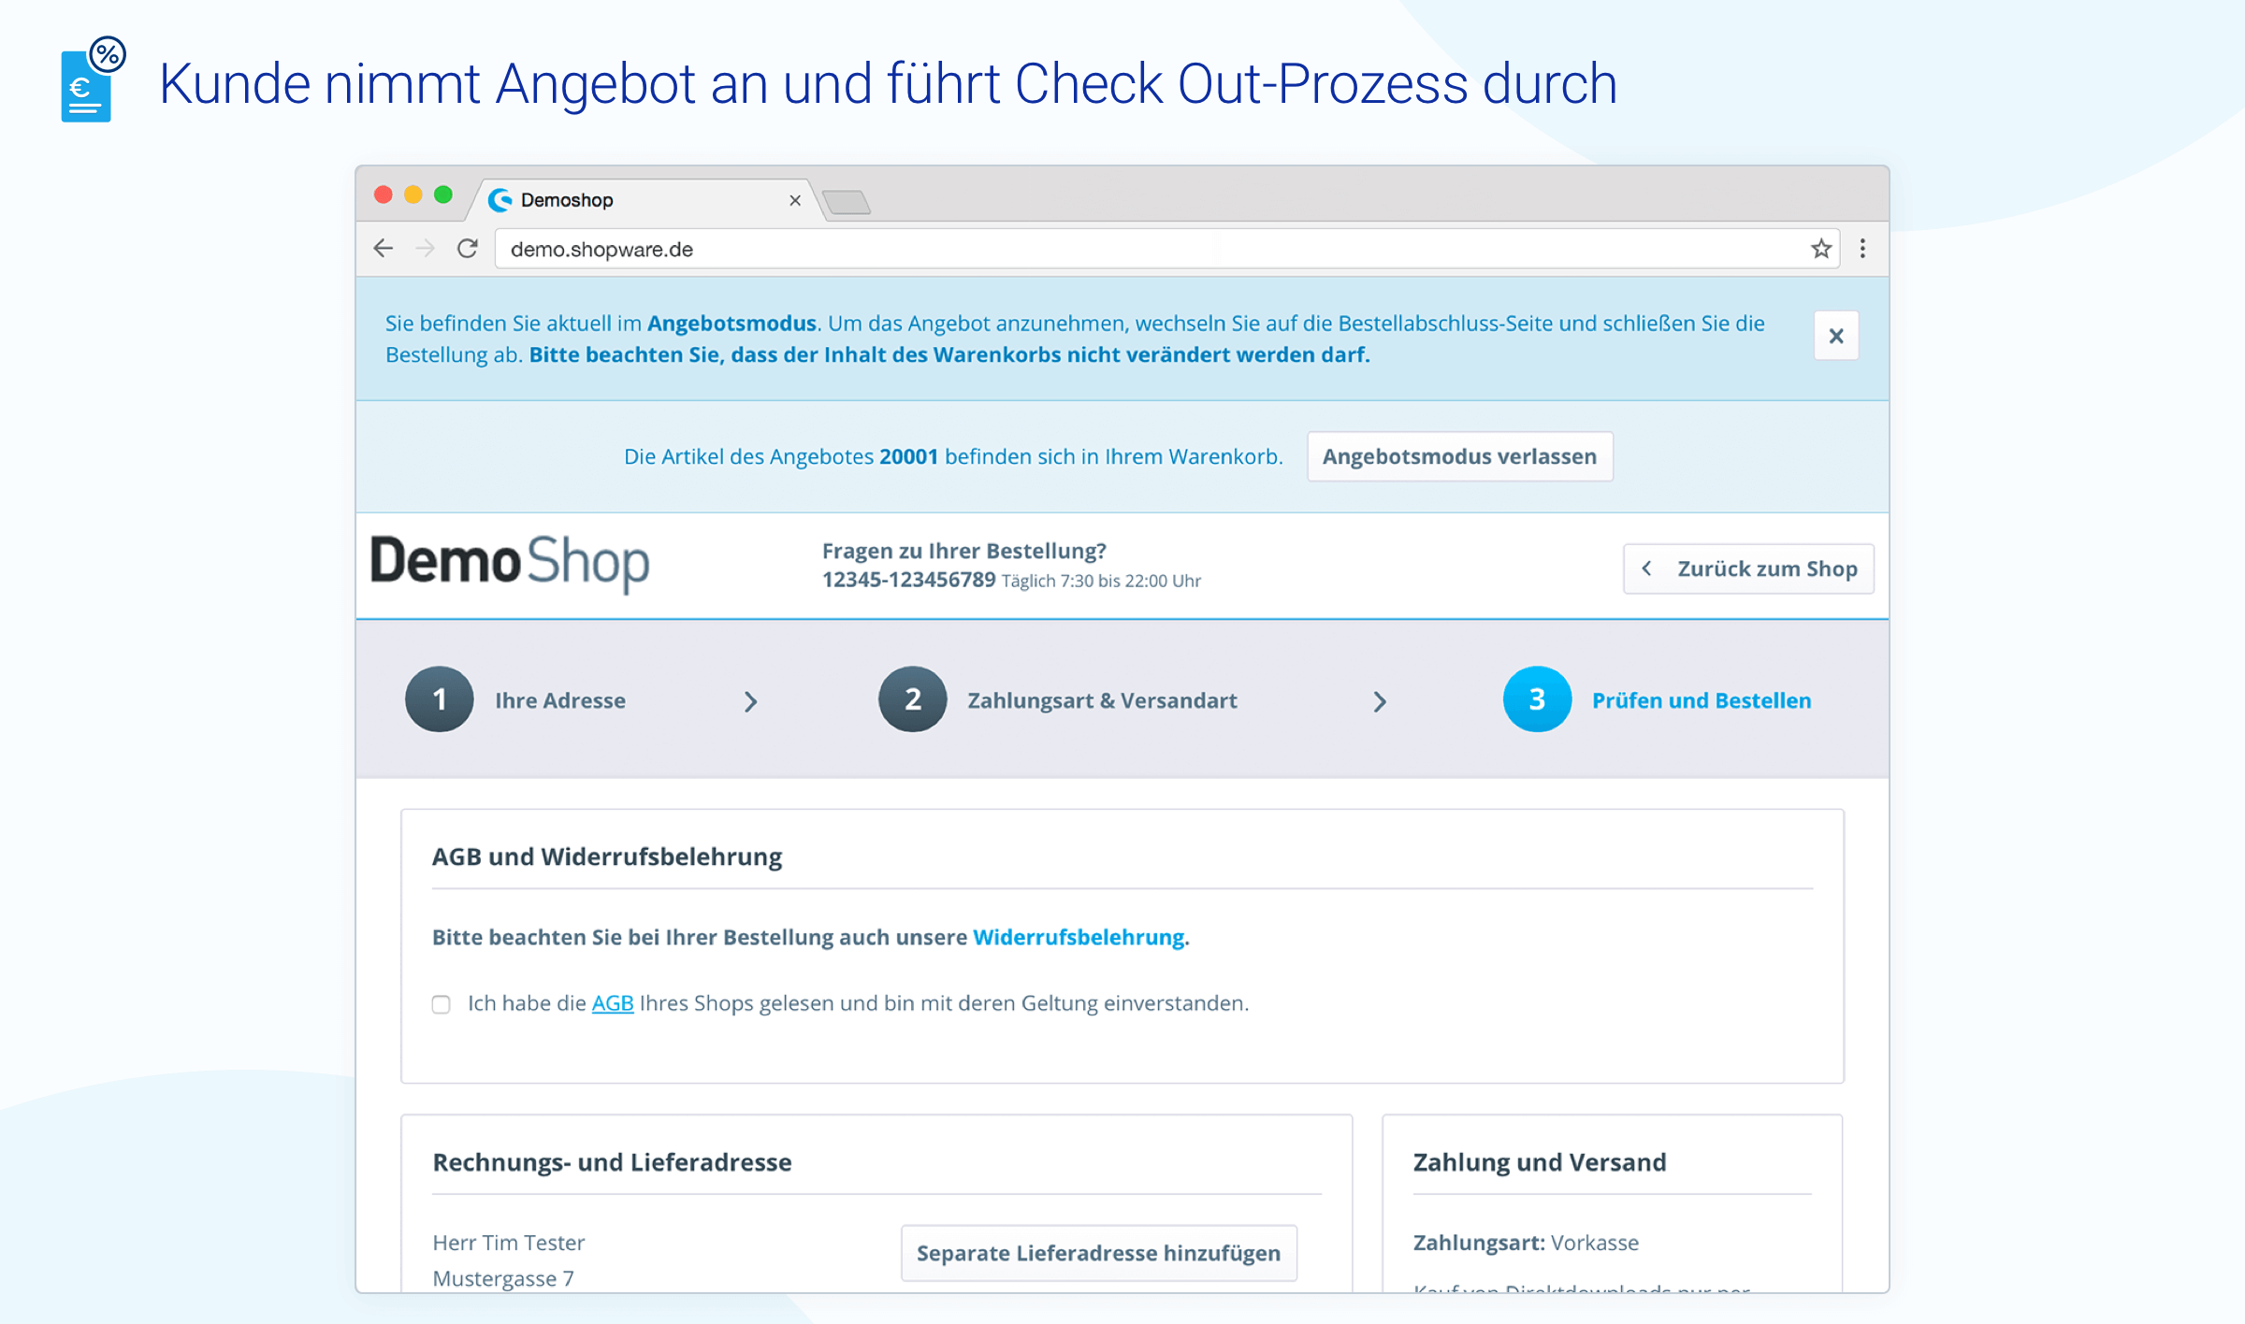Screen dimensions: 2245x1324
Task: Click the Fragen zu Ihrer Bestellung? text
Action: (964, 551)
